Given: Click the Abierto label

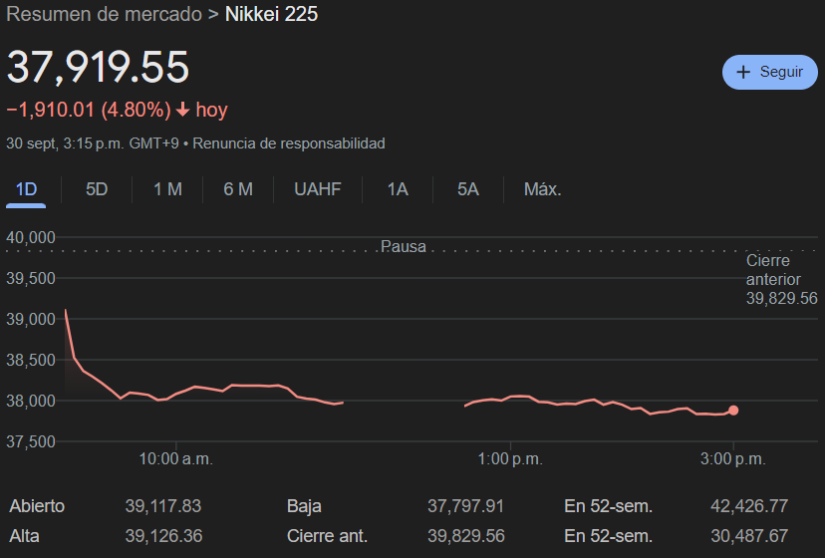Looking at the screenshot, I should (x=37, y=506).
